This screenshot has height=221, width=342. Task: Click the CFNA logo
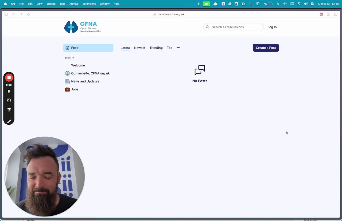83,27
